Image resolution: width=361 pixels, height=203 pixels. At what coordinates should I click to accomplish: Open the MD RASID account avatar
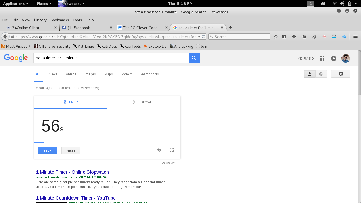pyautogui.click(x=346, y=58)
